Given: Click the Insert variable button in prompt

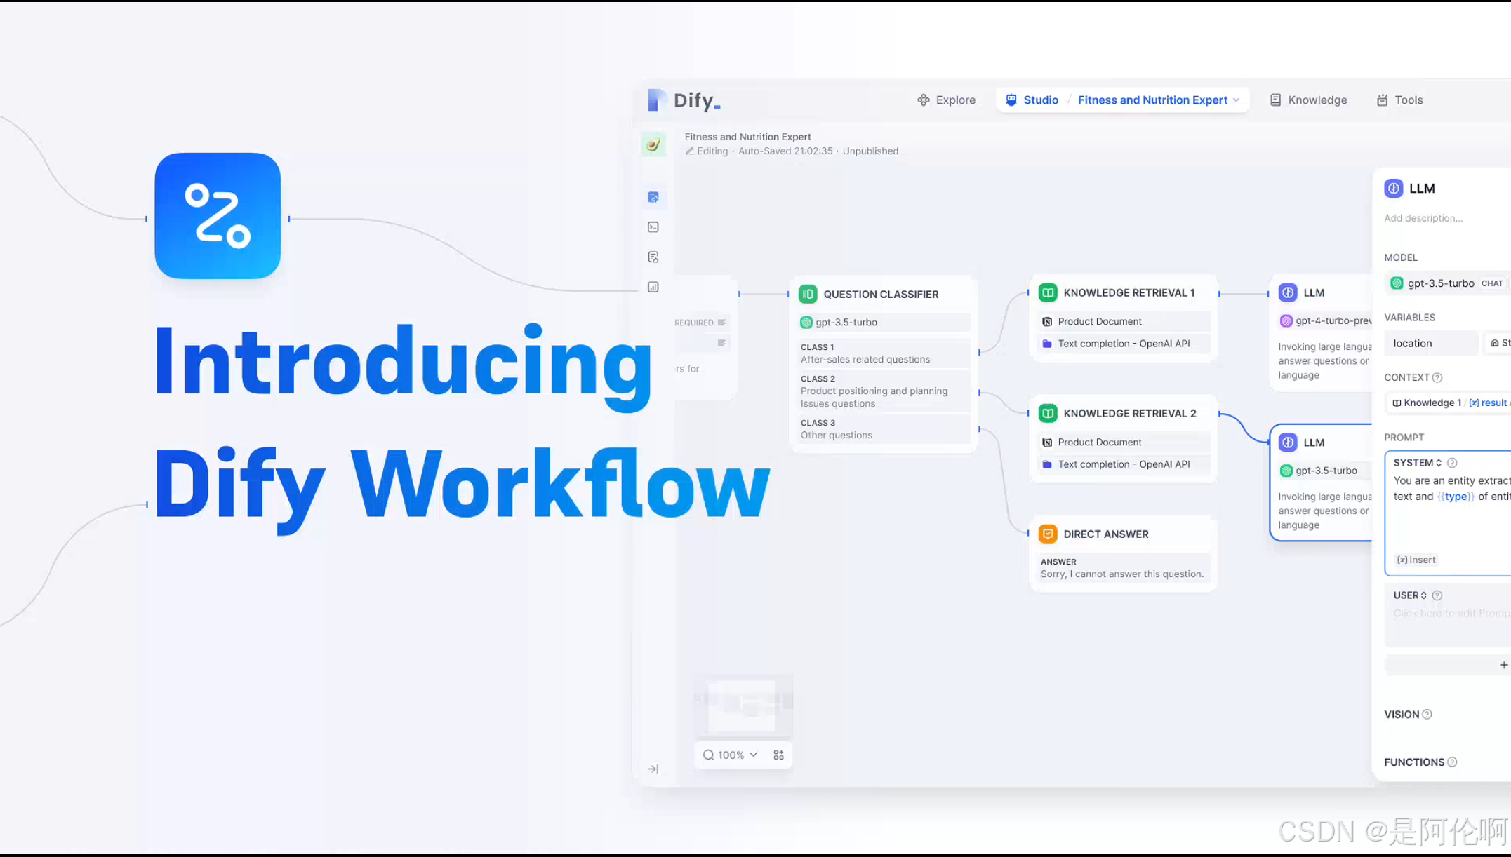Looking at the screenshot, I should click(1416, 560).
